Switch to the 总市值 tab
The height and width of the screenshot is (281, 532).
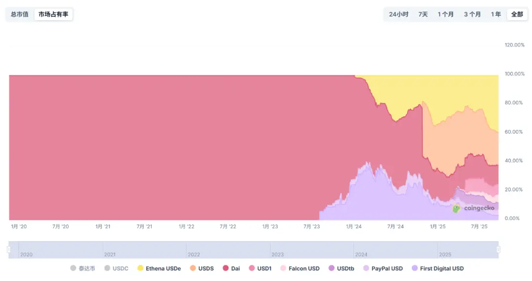pos(20,14)
